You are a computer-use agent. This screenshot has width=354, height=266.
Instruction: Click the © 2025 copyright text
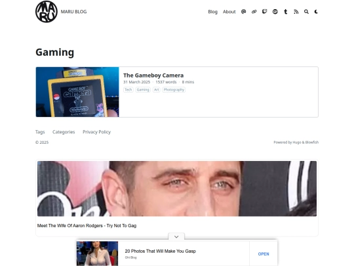pos(42,143)
